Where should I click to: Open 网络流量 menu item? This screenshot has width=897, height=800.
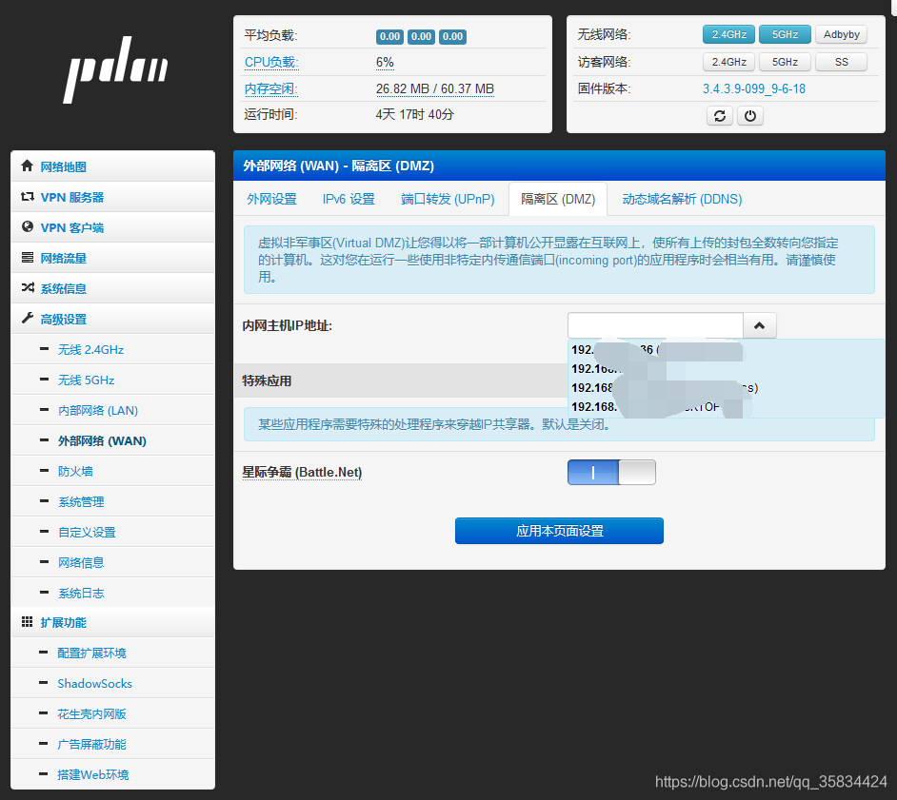pos(112,258)
